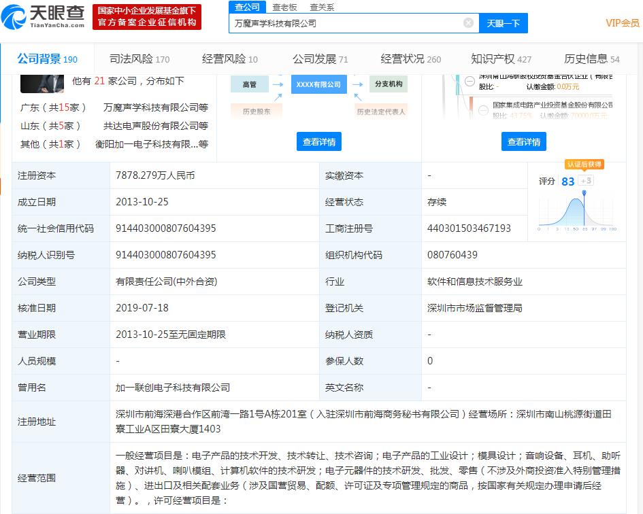Open the 经营状况 section tab
643x514 pixels.
pyautogui.click(x=410, y=59)
